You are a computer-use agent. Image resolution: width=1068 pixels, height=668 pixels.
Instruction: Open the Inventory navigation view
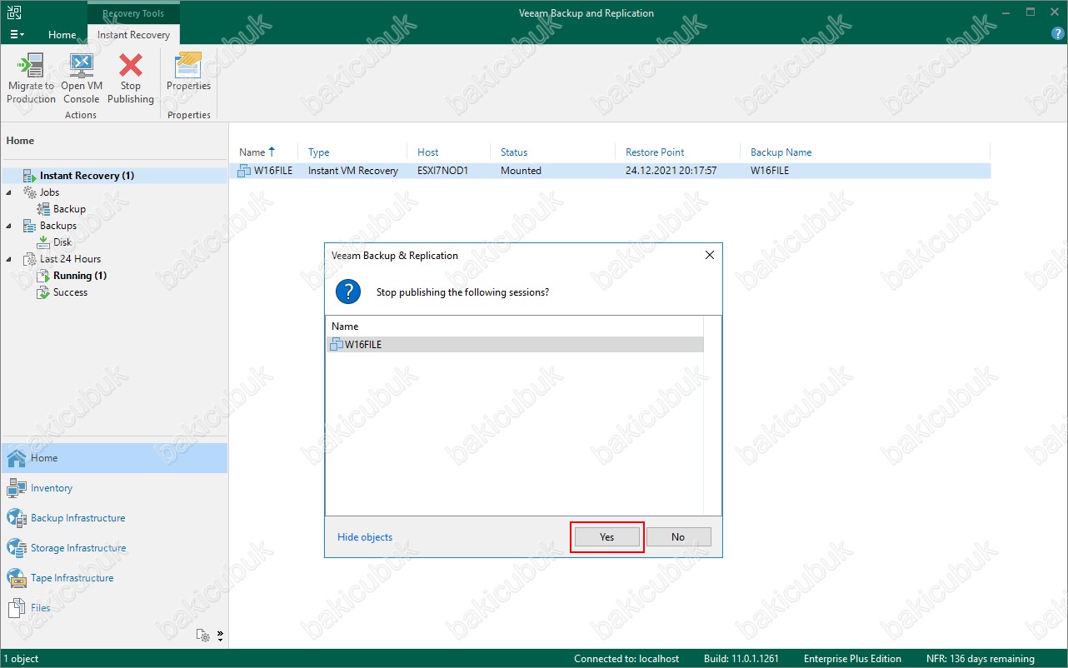click(x=114, y=488)
